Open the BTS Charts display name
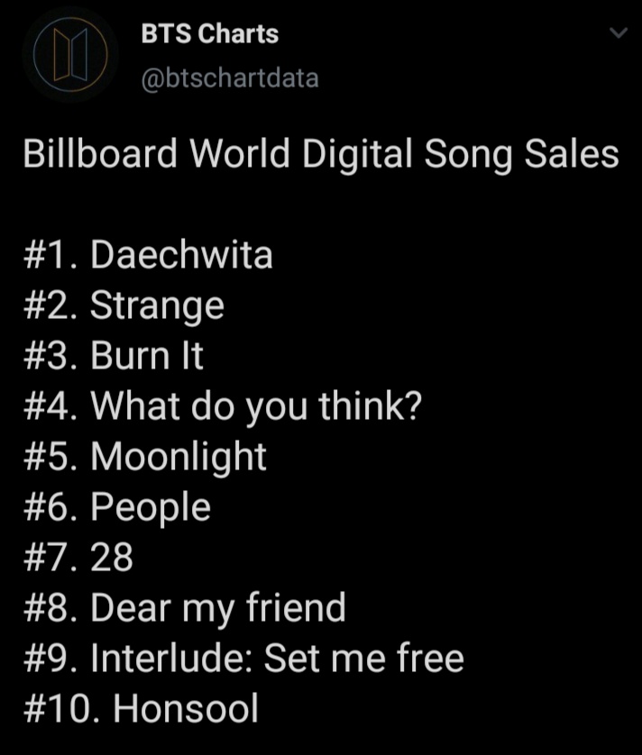The image size is (642, 755). 210,33
